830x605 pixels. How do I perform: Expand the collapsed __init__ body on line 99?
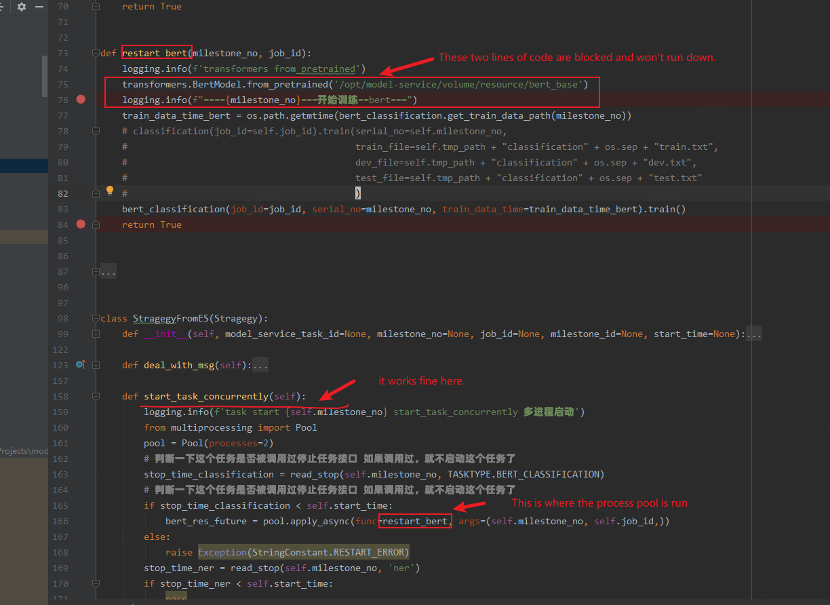coord(753,334)
